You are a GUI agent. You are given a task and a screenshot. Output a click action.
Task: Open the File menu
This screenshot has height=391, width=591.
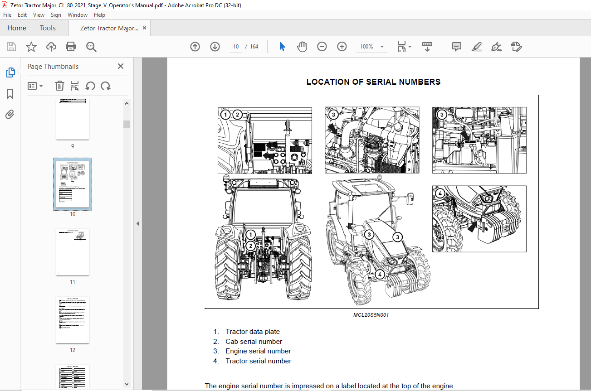point(7,15)
